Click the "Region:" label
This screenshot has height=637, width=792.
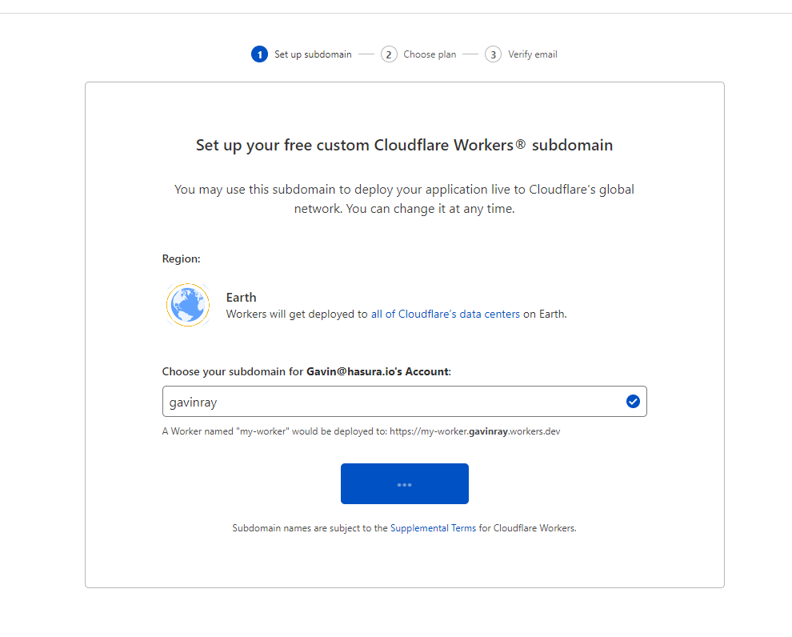tap(181, 258)
